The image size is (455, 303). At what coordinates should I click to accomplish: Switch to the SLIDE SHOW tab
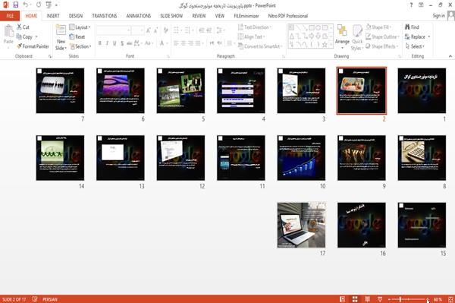[171, 16]
